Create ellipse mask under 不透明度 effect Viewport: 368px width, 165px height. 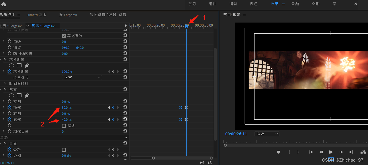coord(11,65)
